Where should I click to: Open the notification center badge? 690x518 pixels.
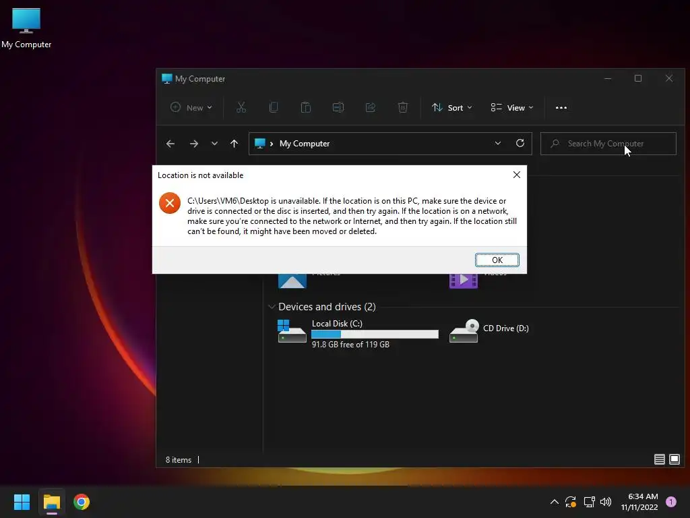(671, 502)
